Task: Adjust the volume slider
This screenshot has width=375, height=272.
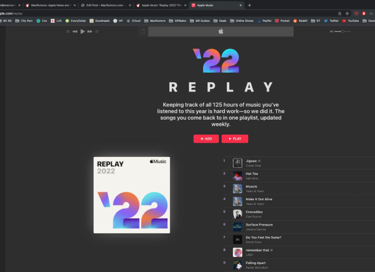Action: 343,32
